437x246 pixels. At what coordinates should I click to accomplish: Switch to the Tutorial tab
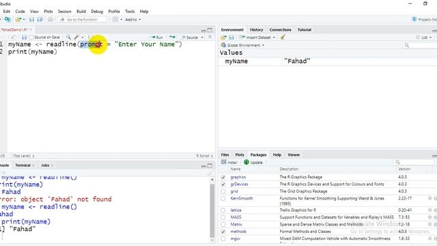(x=305, y=29)
